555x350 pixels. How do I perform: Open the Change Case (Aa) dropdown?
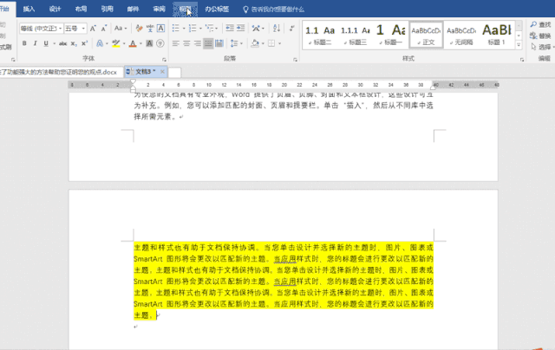point(121,29)
